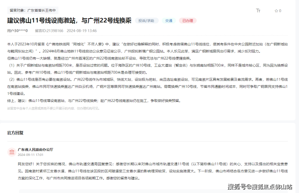Click the reply date 2024-09-11 17:01
The image size is (299, 193).
tap(31, 155)
